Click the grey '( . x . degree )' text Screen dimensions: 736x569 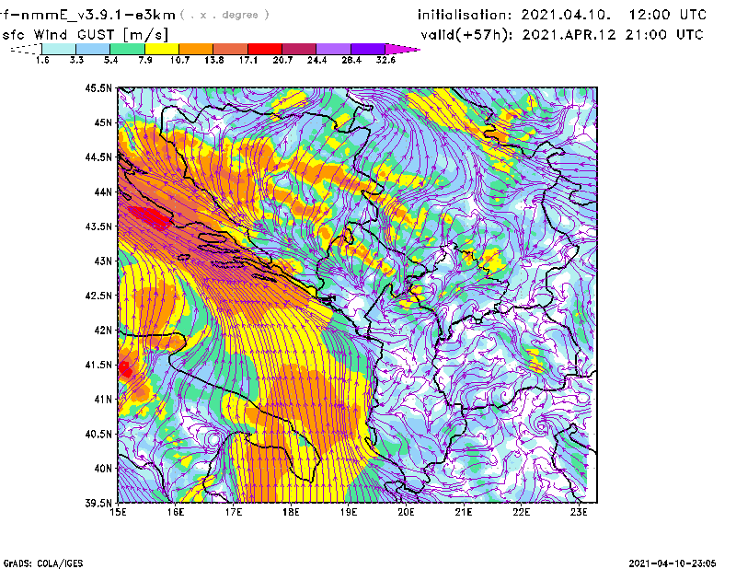(x=224, y=15)
